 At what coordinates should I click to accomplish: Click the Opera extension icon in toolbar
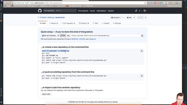[158, 3]
